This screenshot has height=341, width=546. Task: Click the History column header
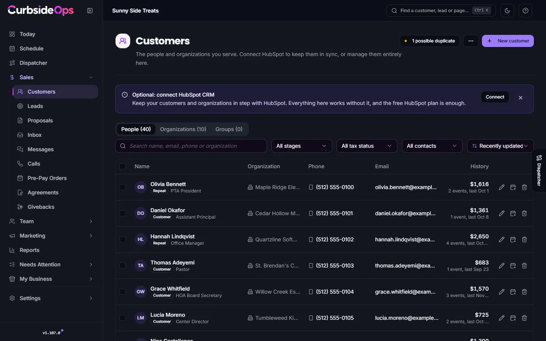coord(479,166)
